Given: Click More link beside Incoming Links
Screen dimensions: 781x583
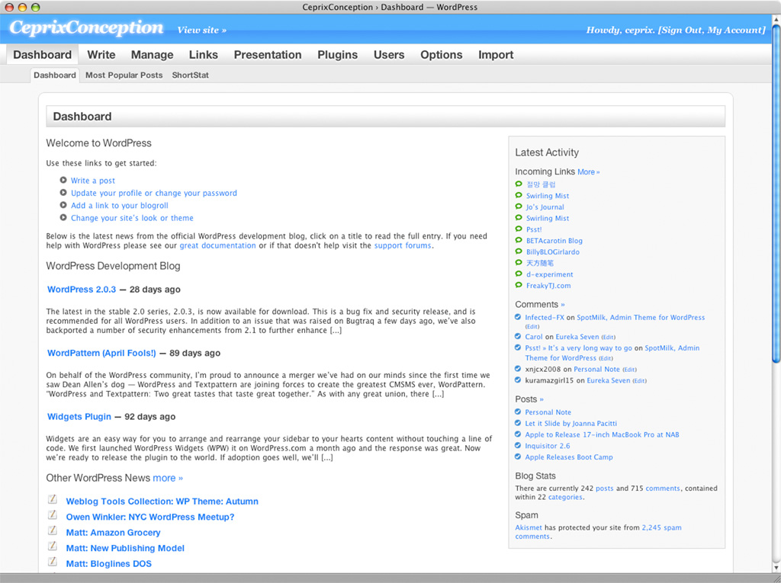Looking at the screenshot, I should [x=589, y=171].
